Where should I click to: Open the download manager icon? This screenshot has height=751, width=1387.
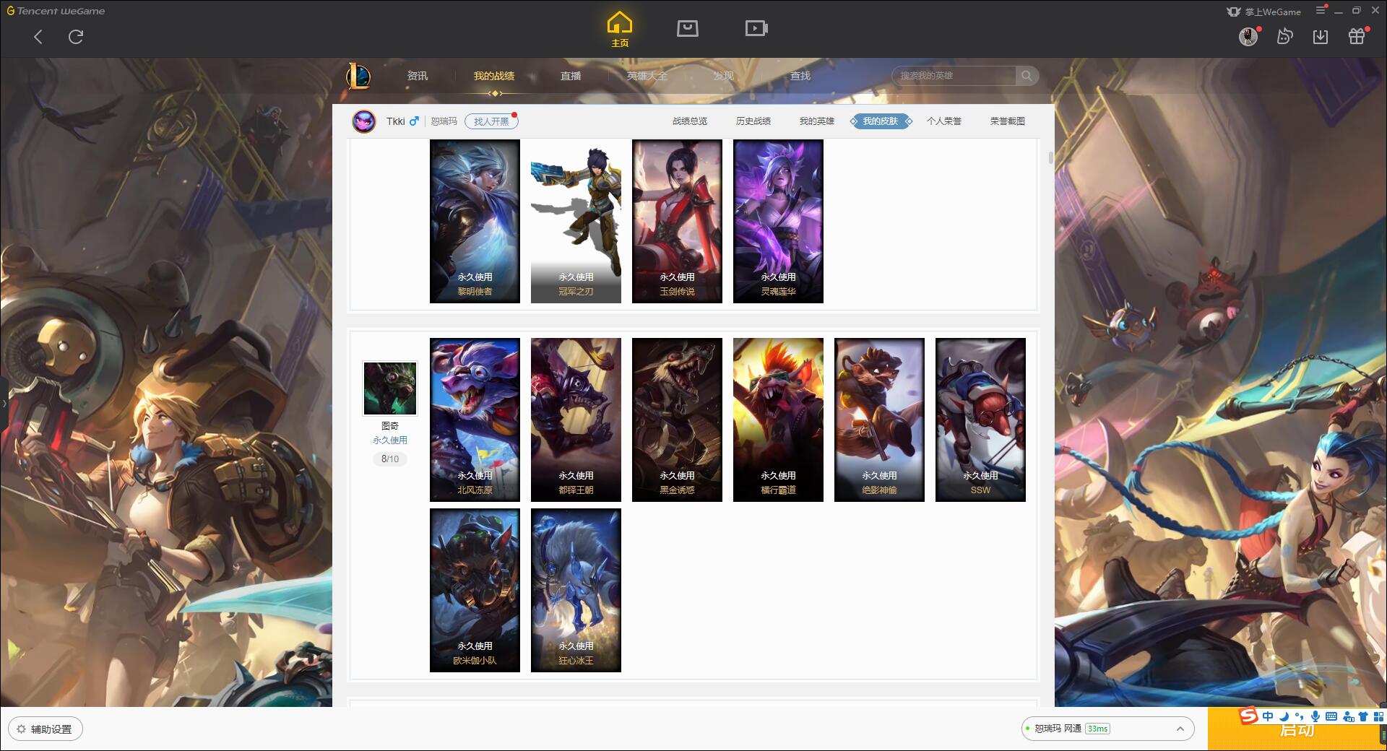click(1321, 36)
